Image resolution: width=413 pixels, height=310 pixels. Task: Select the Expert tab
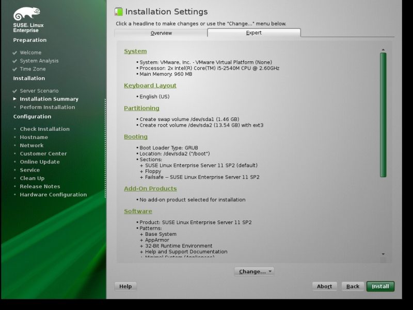coord(253,33)
